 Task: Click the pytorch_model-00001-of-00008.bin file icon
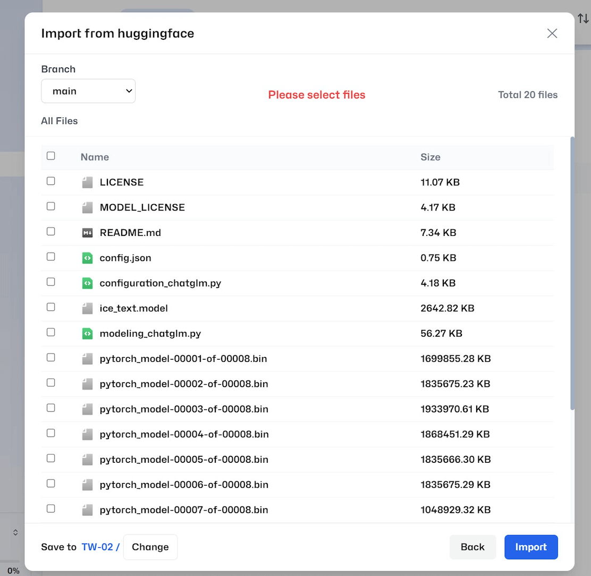87,359
